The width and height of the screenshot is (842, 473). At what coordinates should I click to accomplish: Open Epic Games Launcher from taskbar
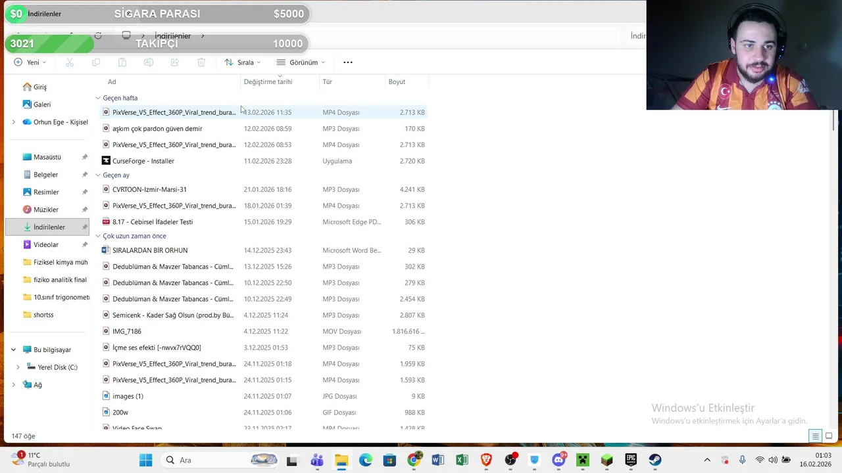[x=631, y=460]
